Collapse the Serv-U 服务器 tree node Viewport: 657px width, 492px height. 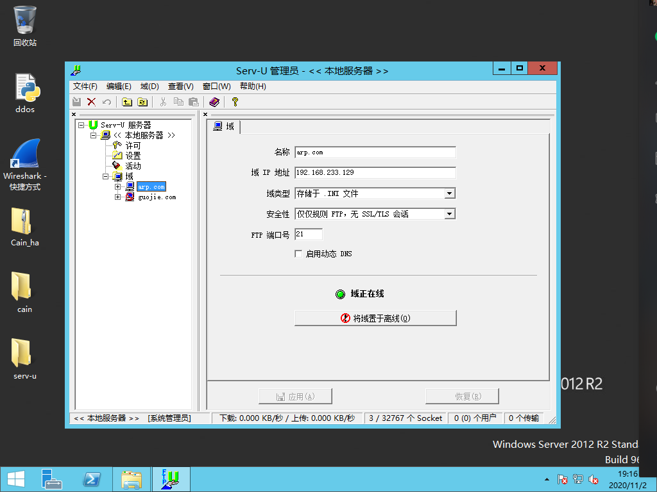click(x=81, y=125)
